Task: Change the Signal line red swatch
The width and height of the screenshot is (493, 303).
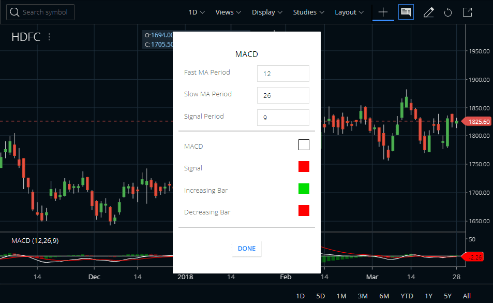Action: point(304,167)
